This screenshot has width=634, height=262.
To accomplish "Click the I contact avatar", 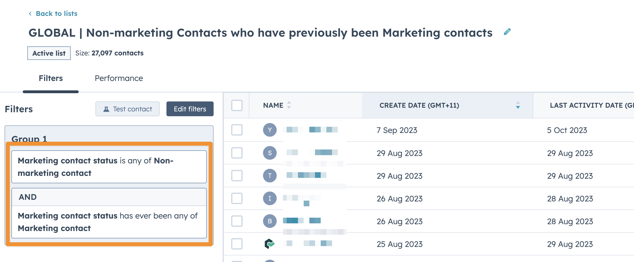I will (x=270, y=198).
